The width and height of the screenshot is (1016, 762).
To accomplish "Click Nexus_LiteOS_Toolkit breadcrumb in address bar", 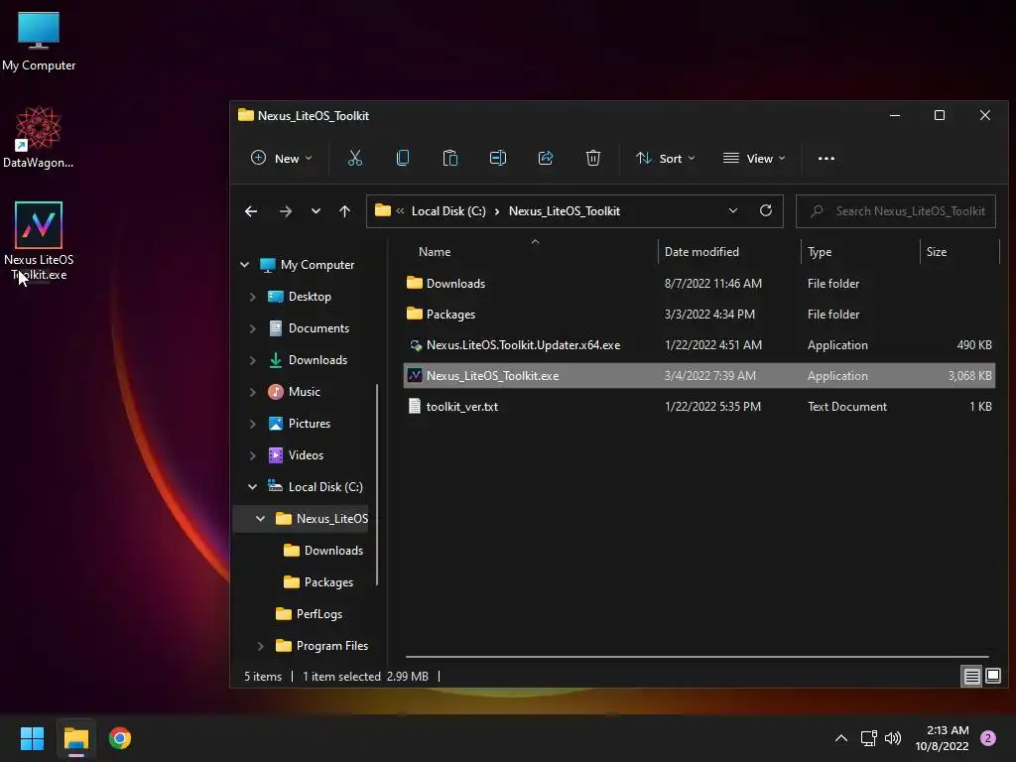I will [565, 211].
